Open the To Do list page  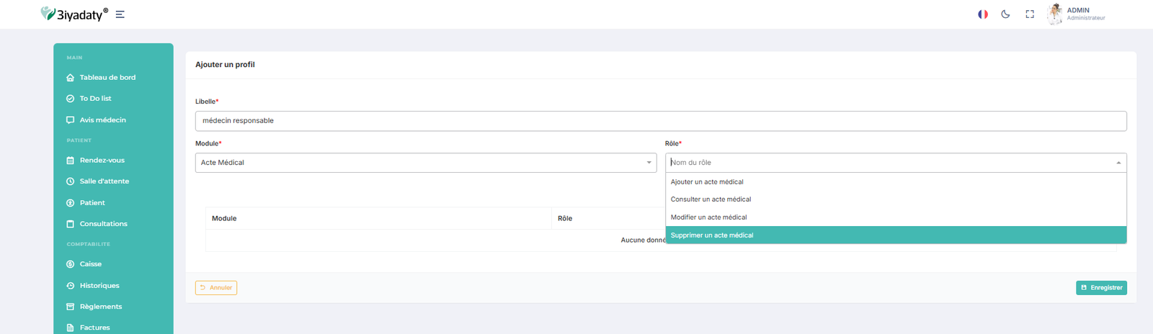tap(95, 99)
